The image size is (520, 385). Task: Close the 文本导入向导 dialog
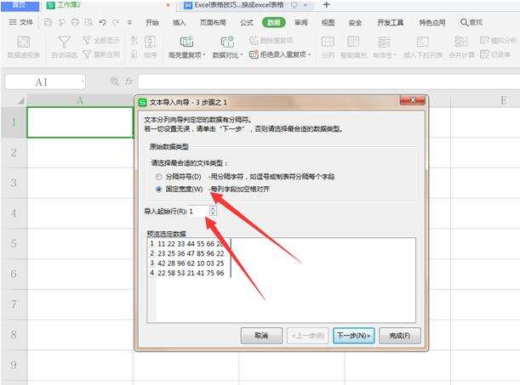[413, 100]
